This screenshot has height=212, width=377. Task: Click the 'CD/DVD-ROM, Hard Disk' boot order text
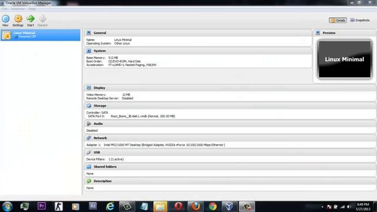click(124, 61)
